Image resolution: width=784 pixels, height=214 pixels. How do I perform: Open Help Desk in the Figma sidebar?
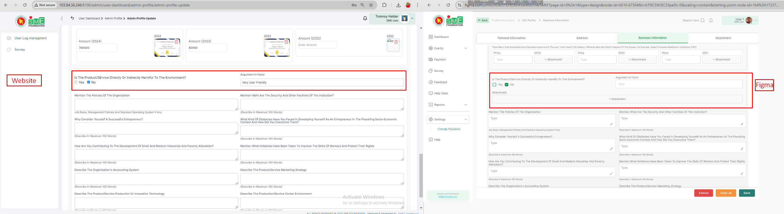click(x=441, y=93)
